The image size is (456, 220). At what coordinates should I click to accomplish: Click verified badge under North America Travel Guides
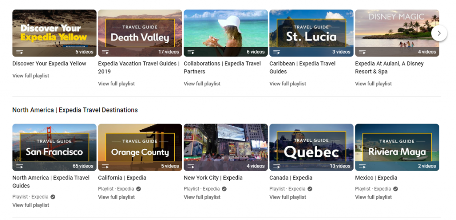click(x=53, y=197)
